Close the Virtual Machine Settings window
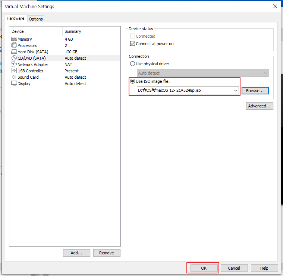The image size is (283, 276). tap(275, 6)
